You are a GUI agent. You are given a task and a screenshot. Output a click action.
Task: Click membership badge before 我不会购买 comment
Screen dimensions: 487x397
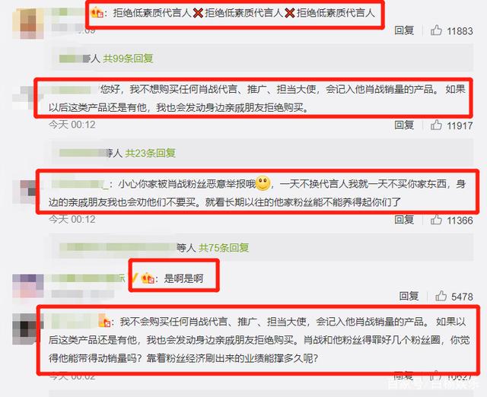click(104, 321)
